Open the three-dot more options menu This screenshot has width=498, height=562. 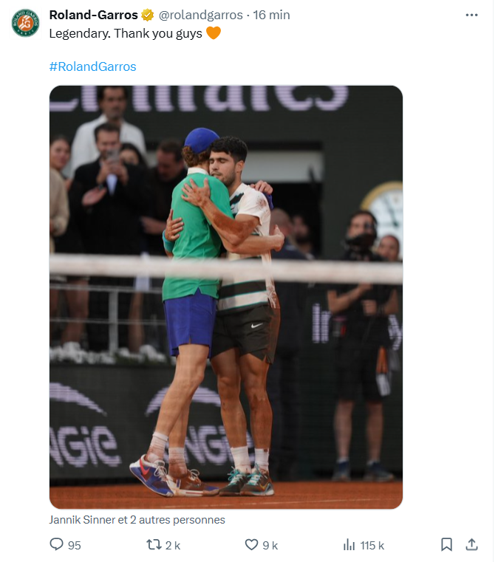471,15
